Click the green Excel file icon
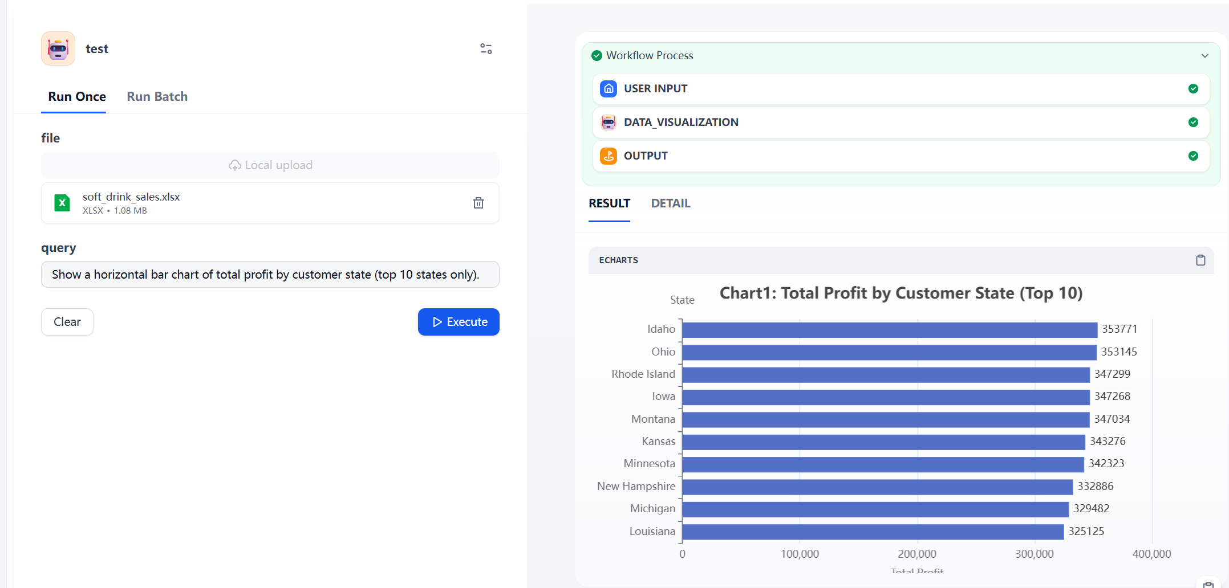1229x588 pixels. click(62, 203)
